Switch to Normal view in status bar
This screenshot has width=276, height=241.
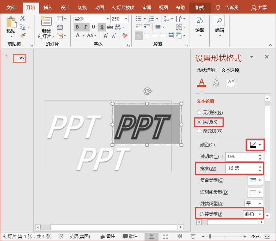coord(152,236)
